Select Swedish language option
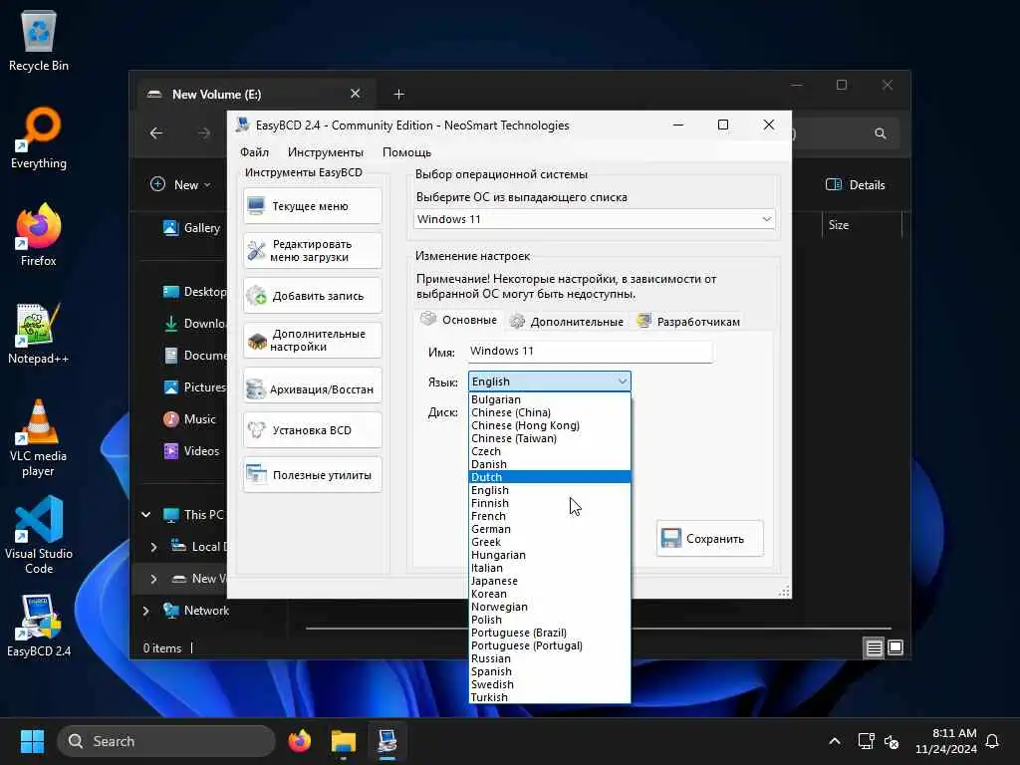 pos(550,684)
